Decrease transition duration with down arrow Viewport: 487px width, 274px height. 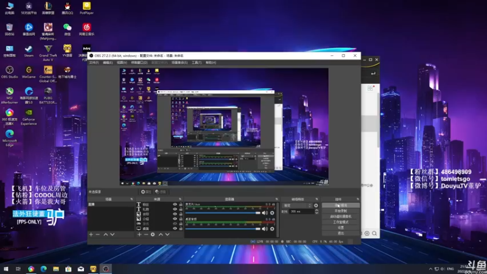point(317,213)
